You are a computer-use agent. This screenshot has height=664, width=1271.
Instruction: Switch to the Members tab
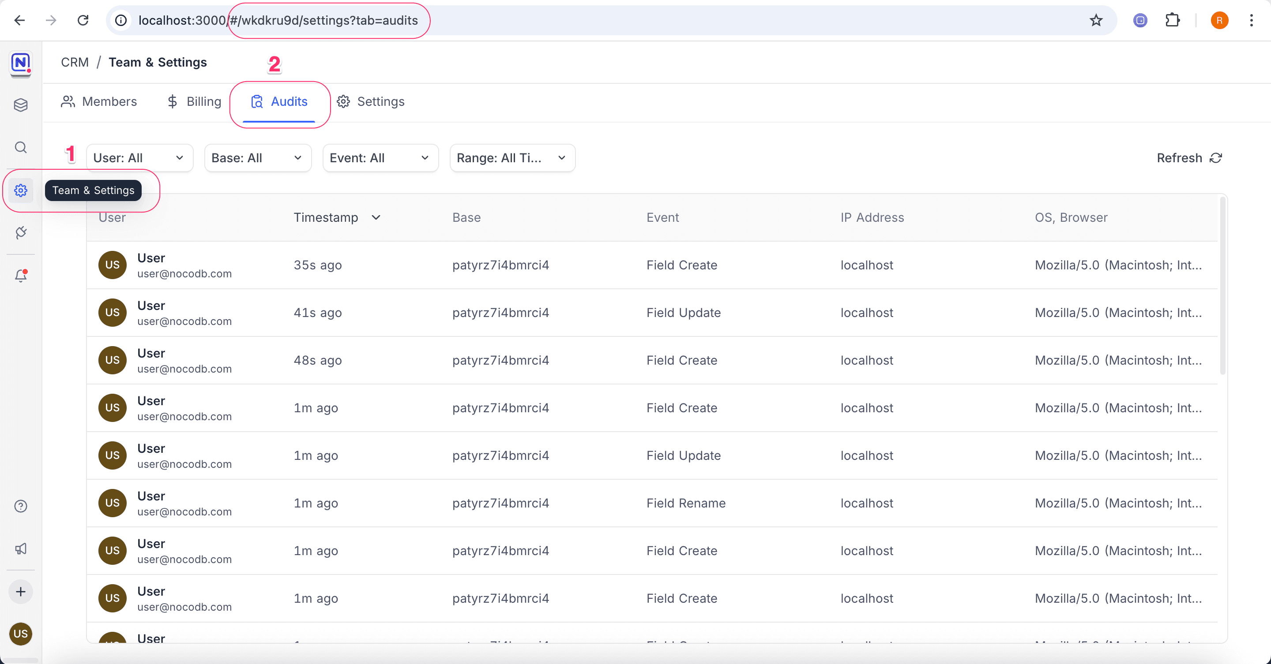coord(99,101)
